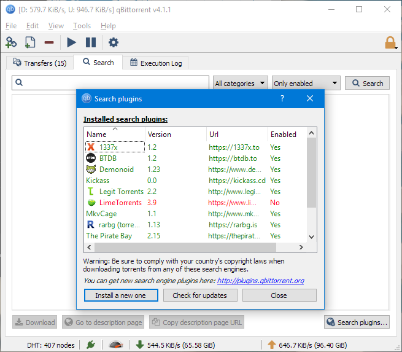Close the Search plugins dialog with X
This screenshot has height=352, width=402.
pyautogui.click(x=310, y=98)
